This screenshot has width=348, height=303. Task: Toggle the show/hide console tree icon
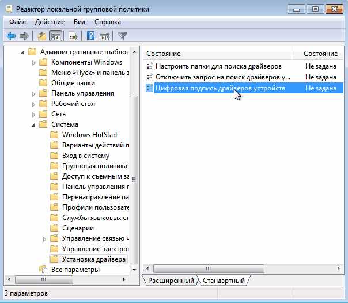tap(55, 36)
